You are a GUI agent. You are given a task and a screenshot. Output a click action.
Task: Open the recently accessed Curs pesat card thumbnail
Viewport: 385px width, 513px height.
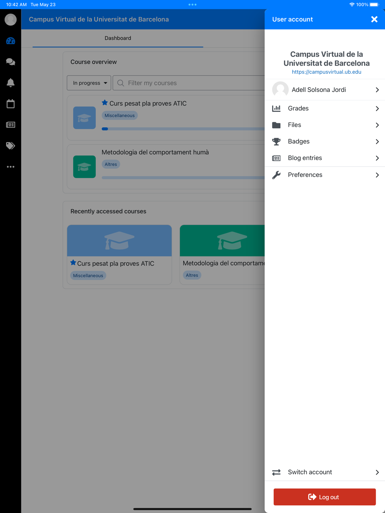(x=119, y=241)
